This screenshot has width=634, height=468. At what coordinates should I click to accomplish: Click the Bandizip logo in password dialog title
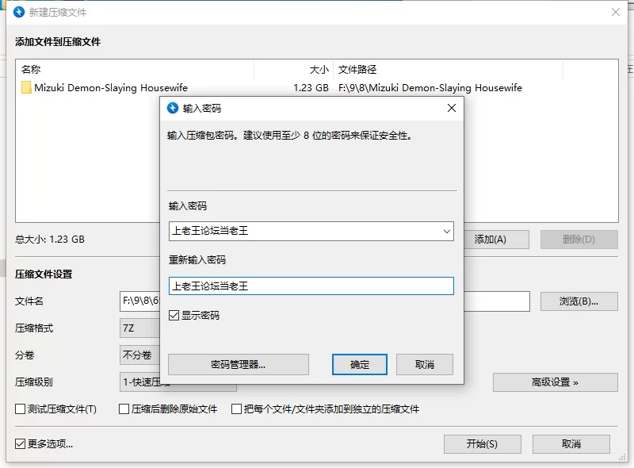point(173,108)
